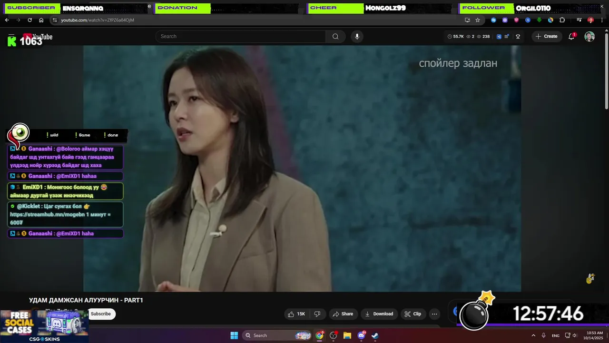Click the Create button
Image resolution: width=609 pixels, height=343 pixels.
click(546, 36)
